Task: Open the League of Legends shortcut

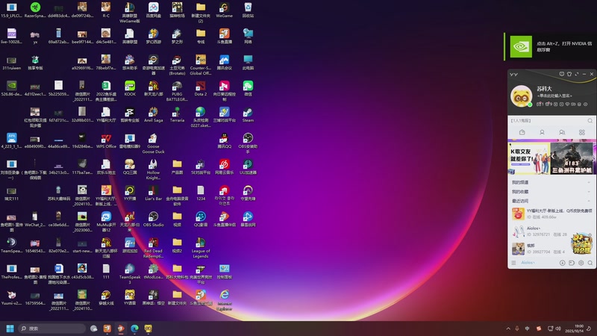Action: coord(201,248)
